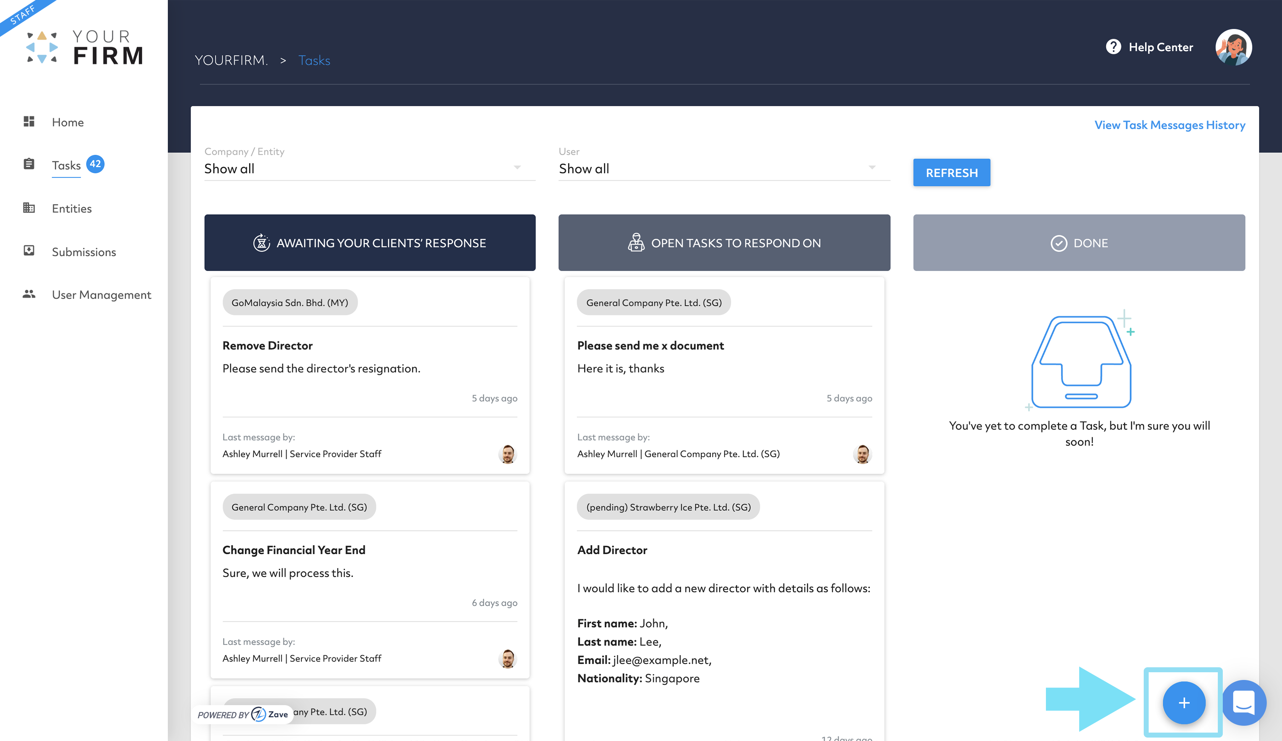Image resolution: width=1282 pixels, height=741 pixels.
Task: Click person icon in Open Tasks header
Action: (636, 243)
